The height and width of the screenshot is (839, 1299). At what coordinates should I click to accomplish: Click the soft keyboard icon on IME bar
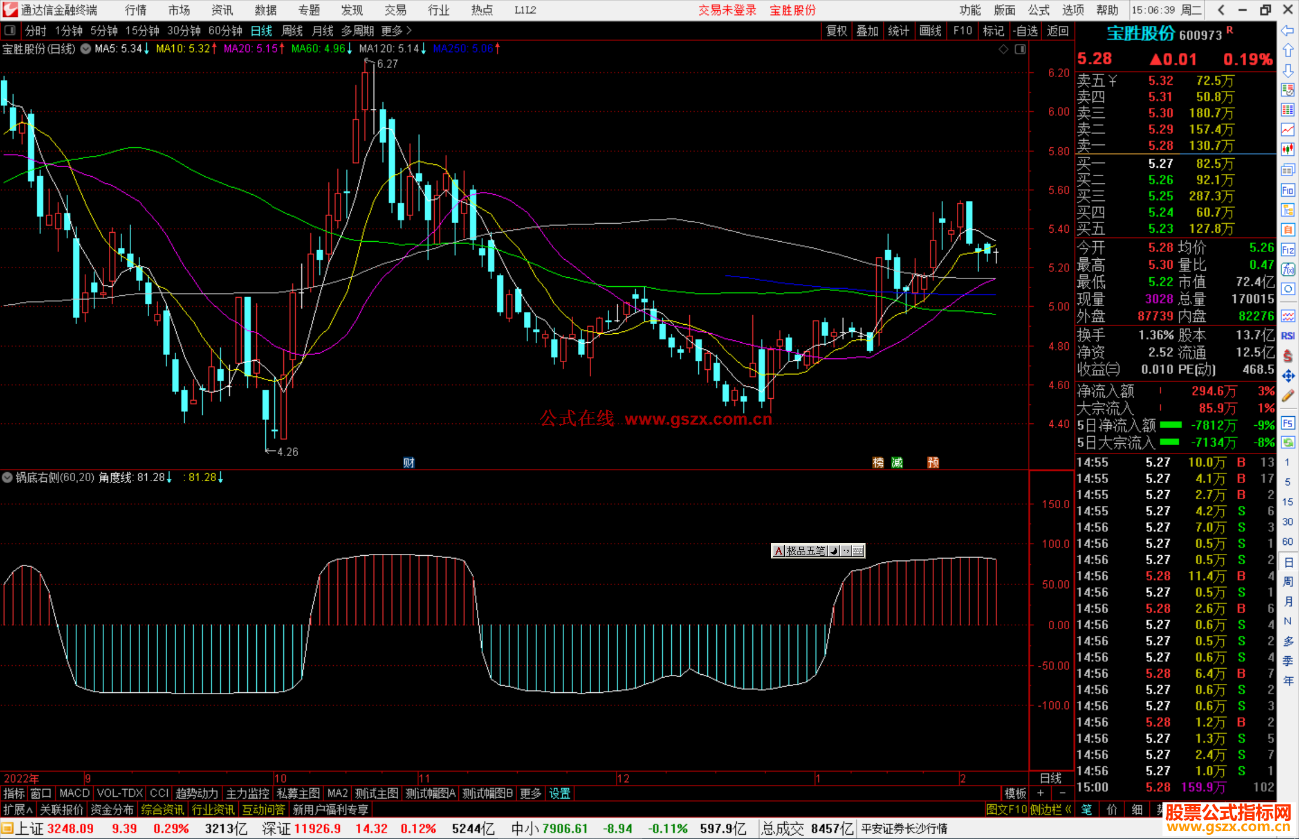pos(858,551)
